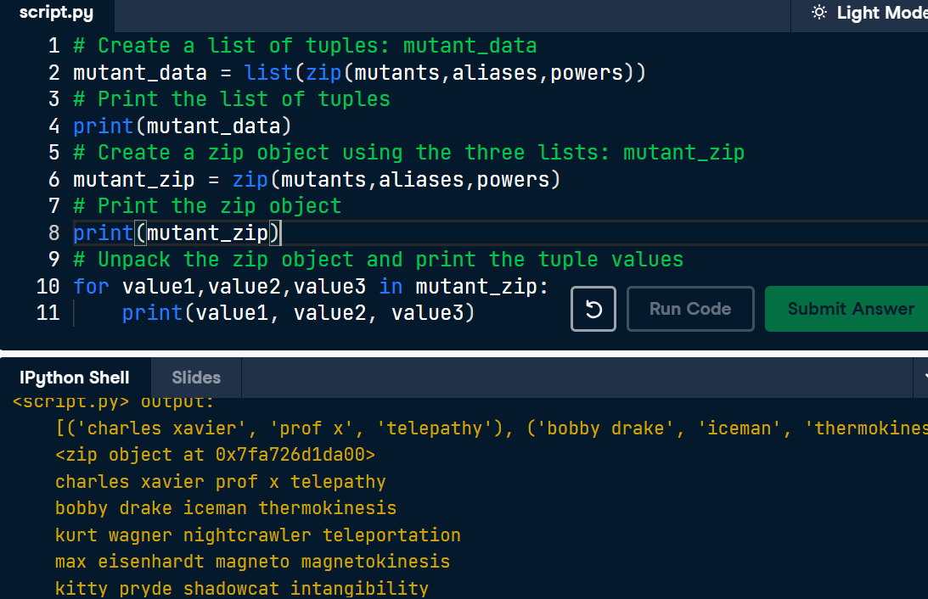Viewport: 928px width, 599px height.
Task: Select the script.py tab
Action: click(x=57, y=14)
